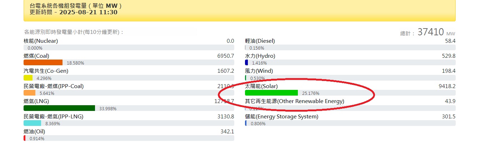Click the 輕油(Diesel) label
Viewport: 490px width, 148px height.
pyautogui.click(x=260, y=41)
